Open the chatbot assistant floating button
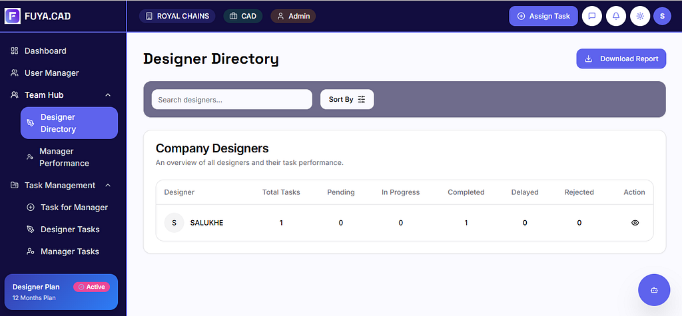Image resolution: width=682 pixels, height=316 pixels. click(x=654, y=290)
